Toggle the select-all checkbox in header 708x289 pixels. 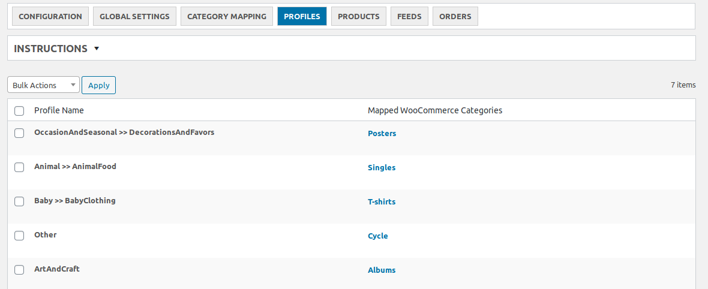point(19,111)
